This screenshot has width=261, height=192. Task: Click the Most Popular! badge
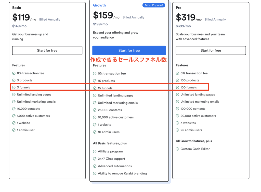coord(154,5)
